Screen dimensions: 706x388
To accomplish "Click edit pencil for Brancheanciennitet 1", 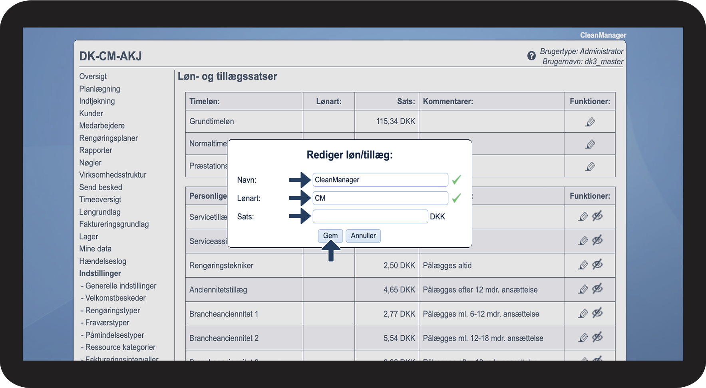I will coord(583,314).
